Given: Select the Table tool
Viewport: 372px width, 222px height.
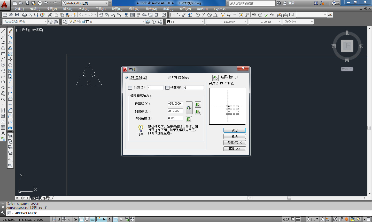Looking at the screenshot, I should point(3,128).
